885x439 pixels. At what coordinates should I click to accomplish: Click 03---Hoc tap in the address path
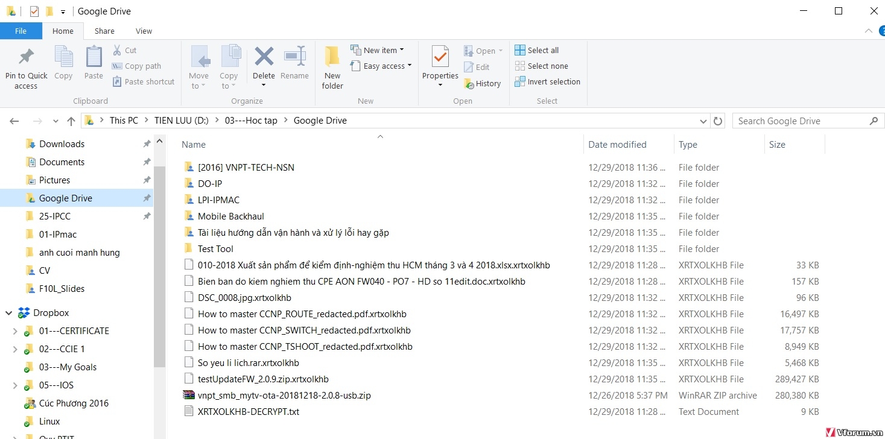click(x=251, y=121)
